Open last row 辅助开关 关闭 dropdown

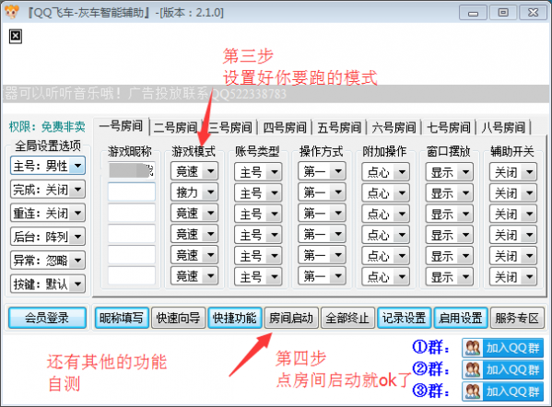[x=513, y=277]
